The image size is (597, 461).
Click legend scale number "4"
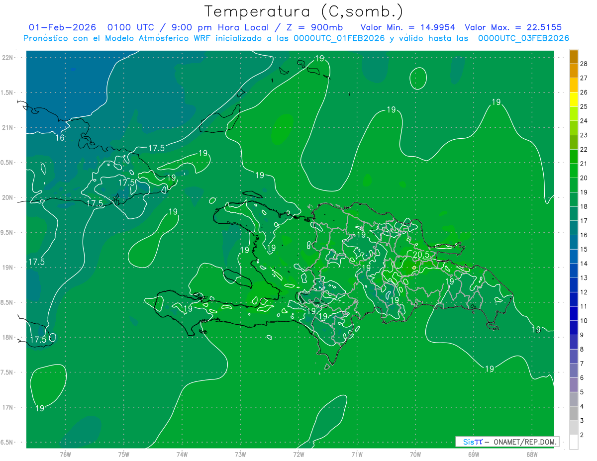[583, 406]
